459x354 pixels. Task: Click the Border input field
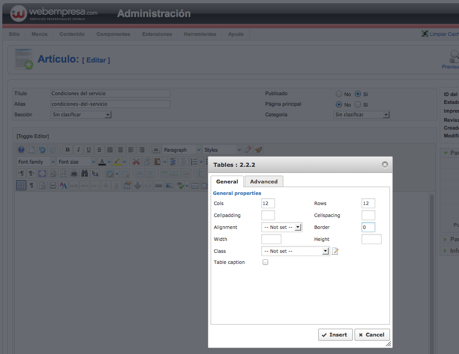368,227
